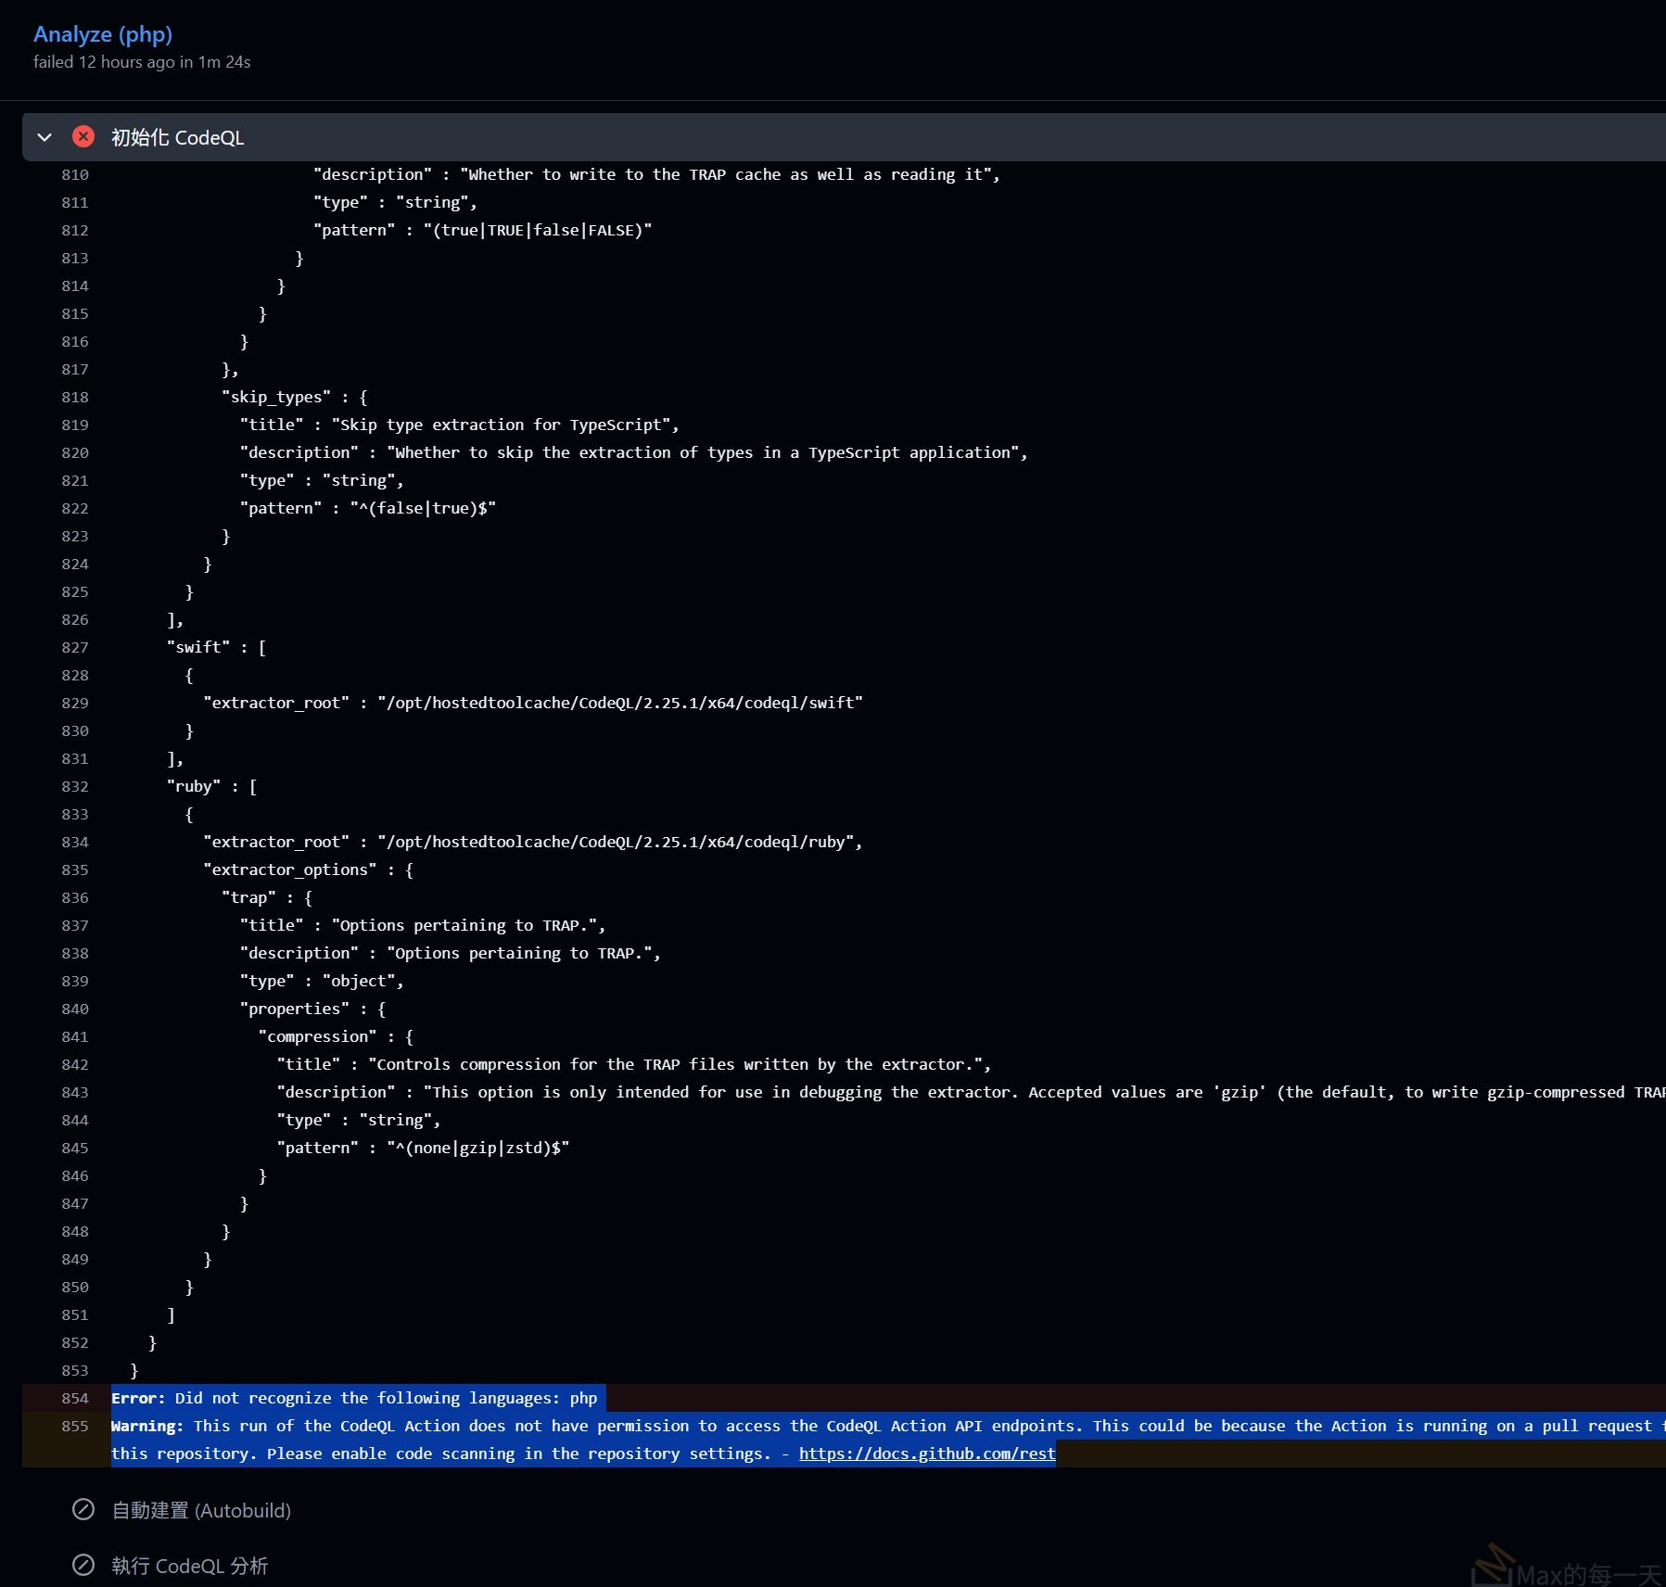Screen dimensions: 1666x1587
Task: Click line number 810 in log
Action: (x=75, y=174)
